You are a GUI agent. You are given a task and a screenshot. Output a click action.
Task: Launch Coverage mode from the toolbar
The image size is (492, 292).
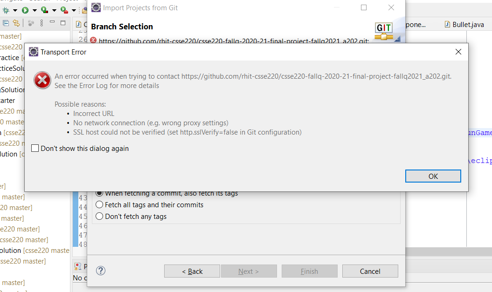(x=44, y=11)
